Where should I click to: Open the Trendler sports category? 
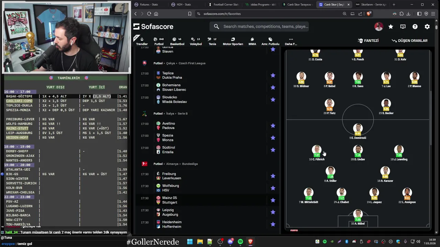pyautogui.click(x=142, y=41)
